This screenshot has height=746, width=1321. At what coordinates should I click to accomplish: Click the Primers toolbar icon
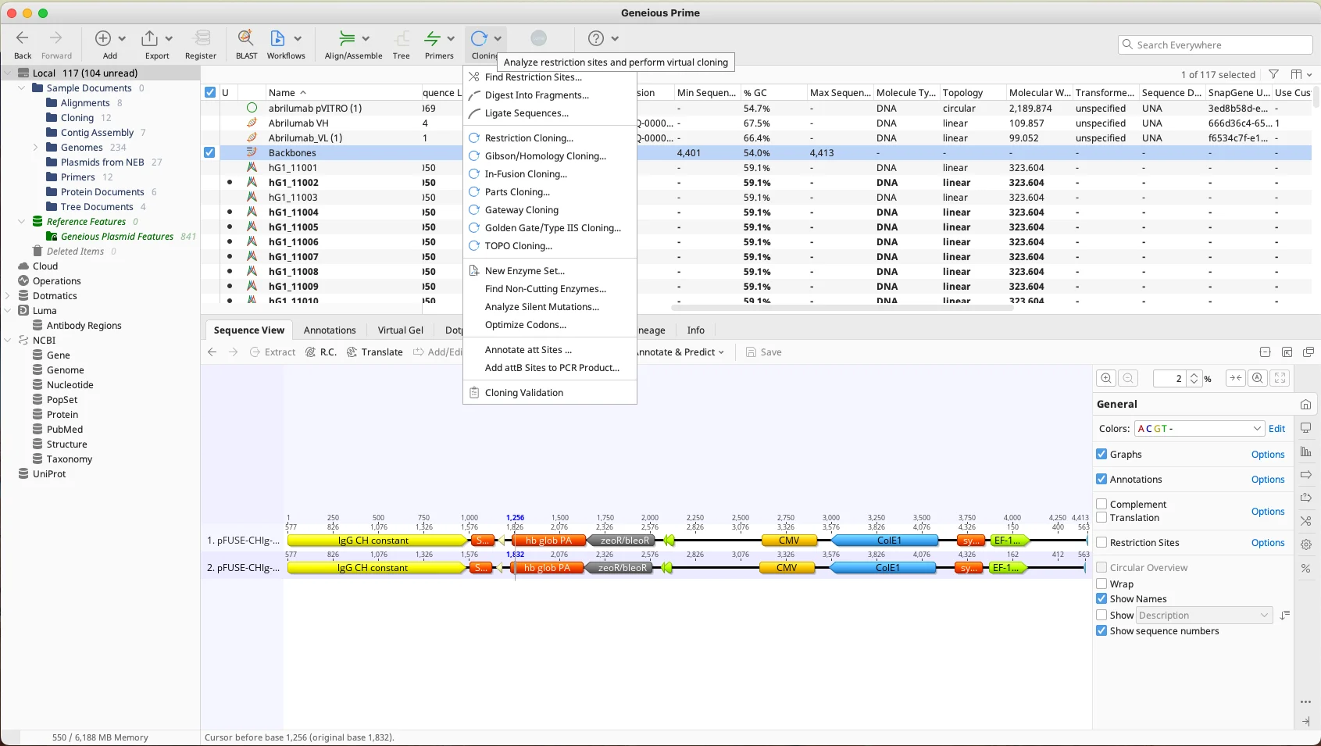point(432,37)
